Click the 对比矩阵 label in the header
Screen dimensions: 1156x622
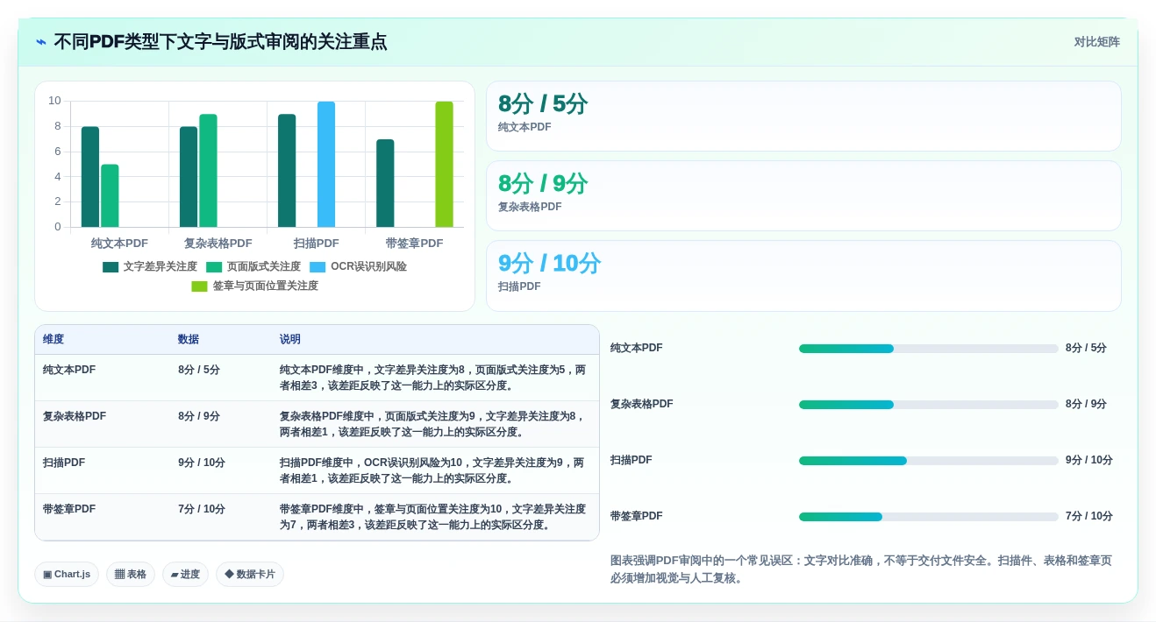pos(1096,42)
